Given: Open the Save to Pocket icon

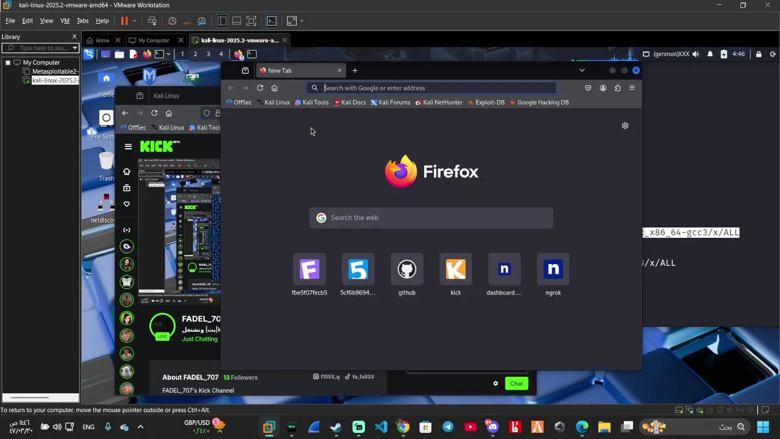Looking at the screenshot, I should pyautogui.click(x=588, y=88).
